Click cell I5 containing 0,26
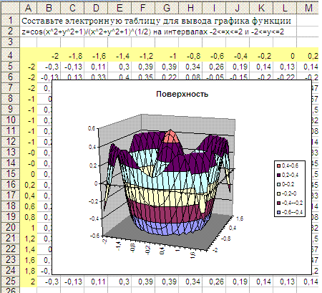 coord(214,67)
